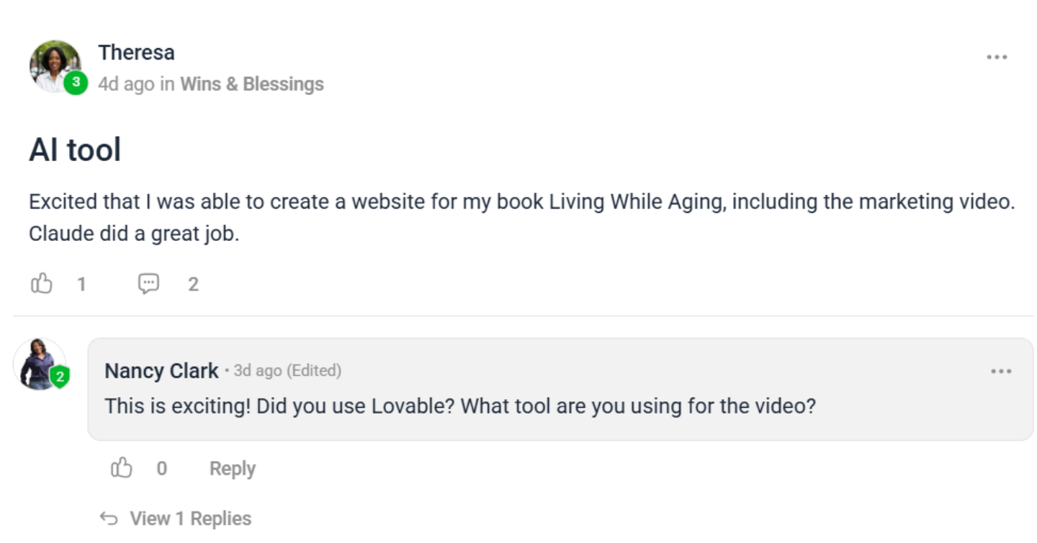Click Nancy Clark's avatar photo
Image resolution: width=1037 pixels, height=543 pixels.
point(39,363)
